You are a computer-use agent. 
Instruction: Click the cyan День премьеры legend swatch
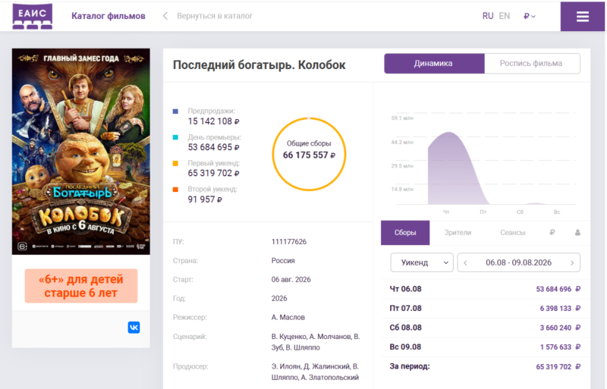click(175, 137)
